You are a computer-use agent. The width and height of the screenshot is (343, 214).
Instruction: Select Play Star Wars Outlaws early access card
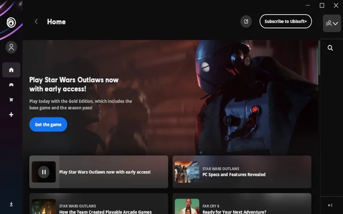(x=99, y=172)
